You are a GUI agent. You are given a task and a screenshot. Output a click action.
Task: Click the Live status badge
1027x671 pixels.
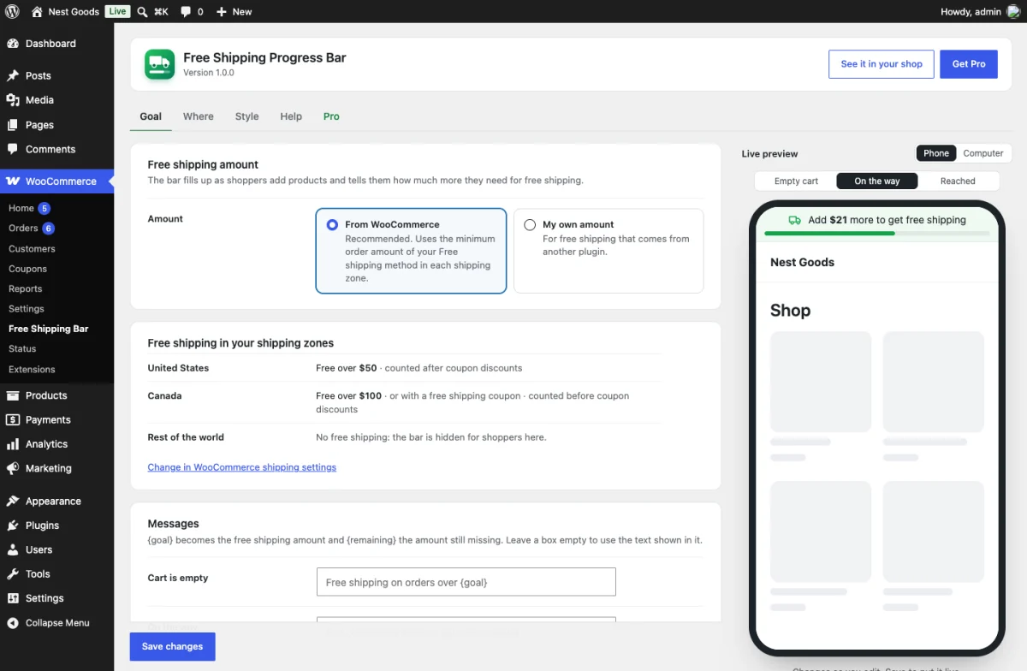117,12
